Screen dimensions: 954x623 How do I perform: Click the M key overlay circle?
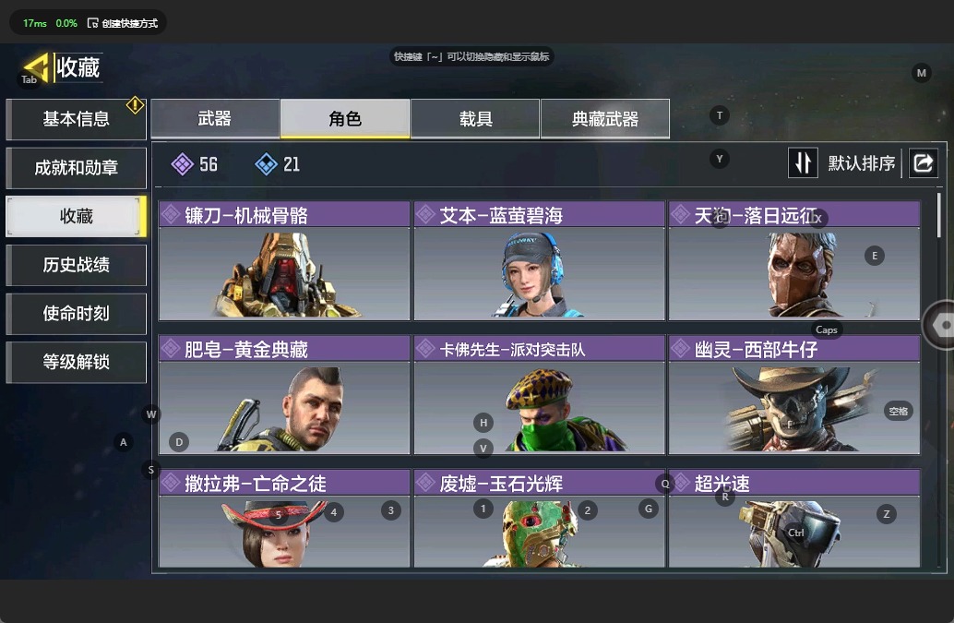921,73
